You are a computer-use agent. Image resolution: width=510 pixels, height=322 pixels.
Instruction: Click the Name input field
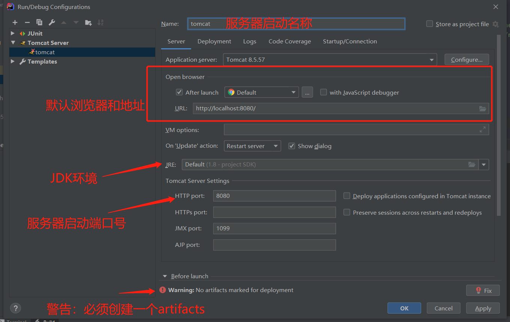(x=296, y=24)
